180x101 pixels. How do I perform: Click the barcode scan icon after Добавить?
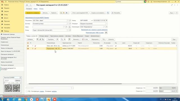[x=37, y=39]
